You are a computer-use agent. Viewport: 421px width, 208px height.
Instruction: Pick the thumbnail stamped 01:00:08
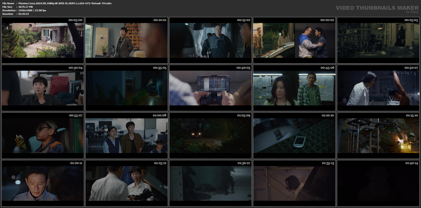[x=127, y=136]
